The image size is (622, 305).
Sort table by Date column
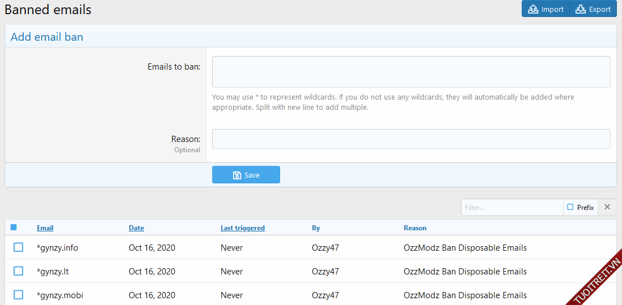136,228
